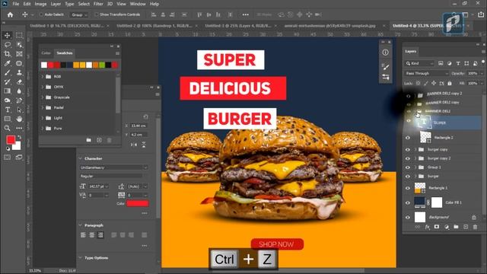Image resolution: width=487 pixels, height=274 pixels.
Task: Expand the Grayscale swatch folder
Action: 43,97
